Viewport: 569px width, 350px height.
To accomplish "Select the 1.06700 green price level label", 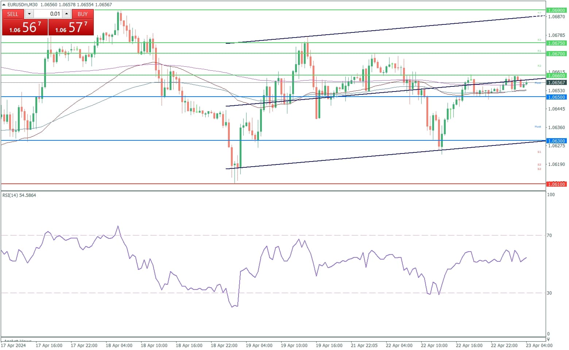I will click(556, 54).
